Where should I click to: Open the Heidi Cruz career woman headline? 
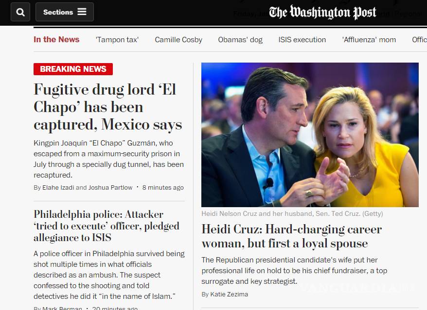pos(291,236)
